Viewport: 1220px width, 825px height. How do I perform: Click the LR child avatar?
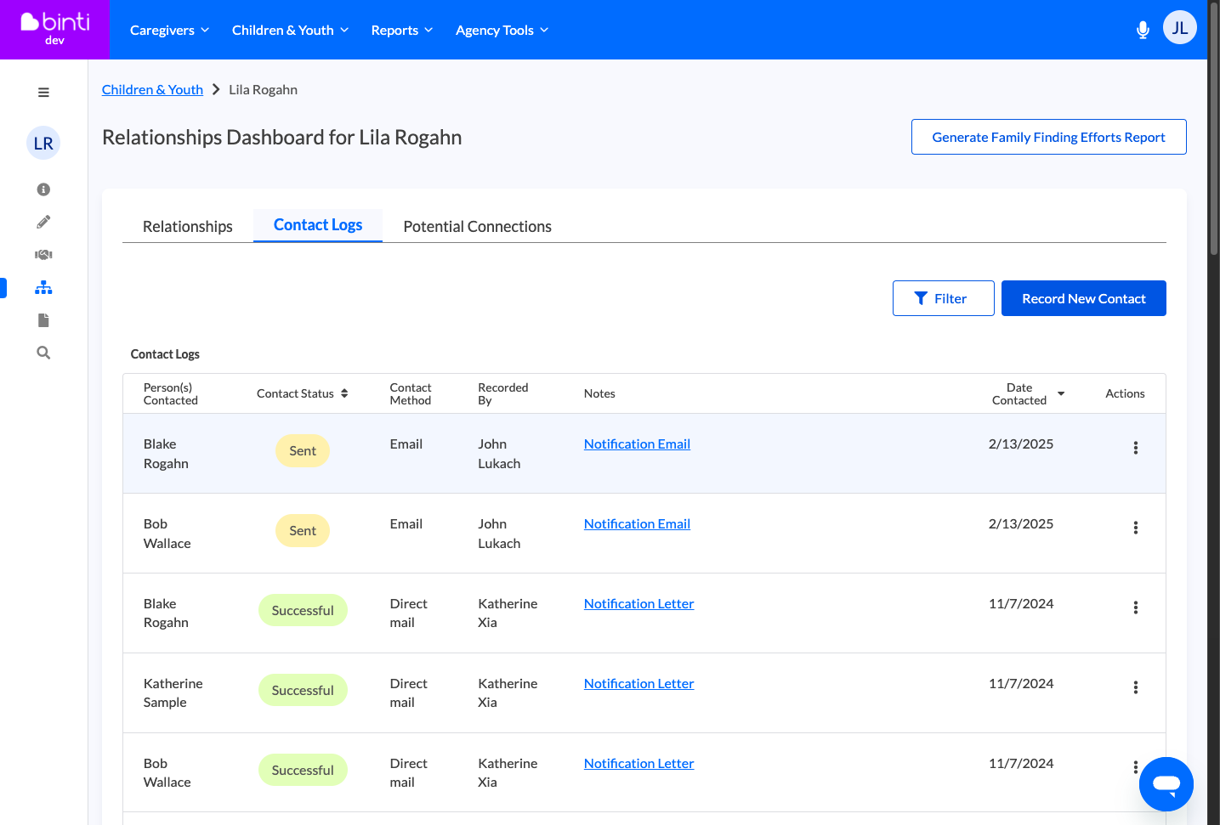43,143
